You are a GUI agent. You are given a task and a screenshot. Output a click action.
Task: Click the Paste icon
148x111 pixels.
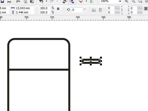pyautogui.click(x=32, y=2)
